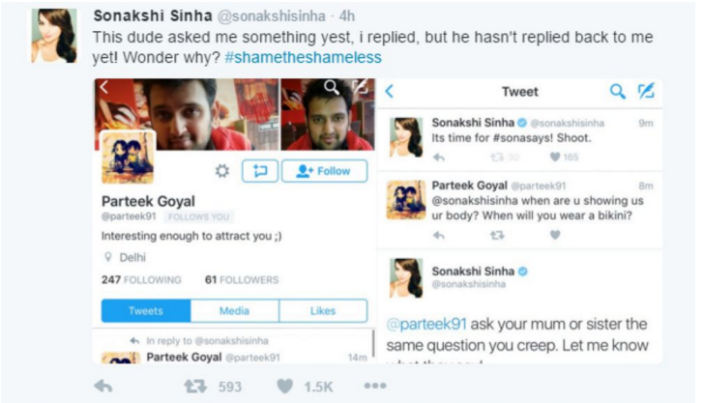Viewport: 703px width, 403px height.
Task: Reply to Sonakshi Sinha's main tweet
Action: click(103, 386)
